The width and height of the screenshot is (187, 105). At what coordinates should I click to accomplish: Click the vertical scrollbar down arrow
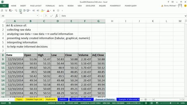pos(186,97)
